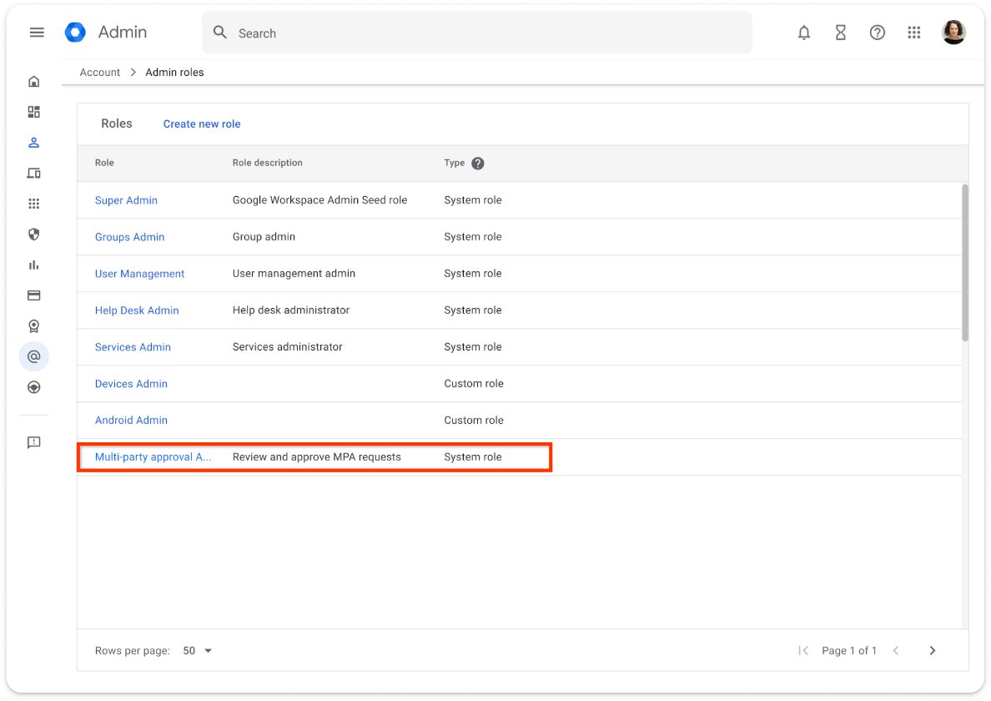Click Custom role type for Android Admin
This screenshot has height=701, width=991.
(x=473, y=420)
